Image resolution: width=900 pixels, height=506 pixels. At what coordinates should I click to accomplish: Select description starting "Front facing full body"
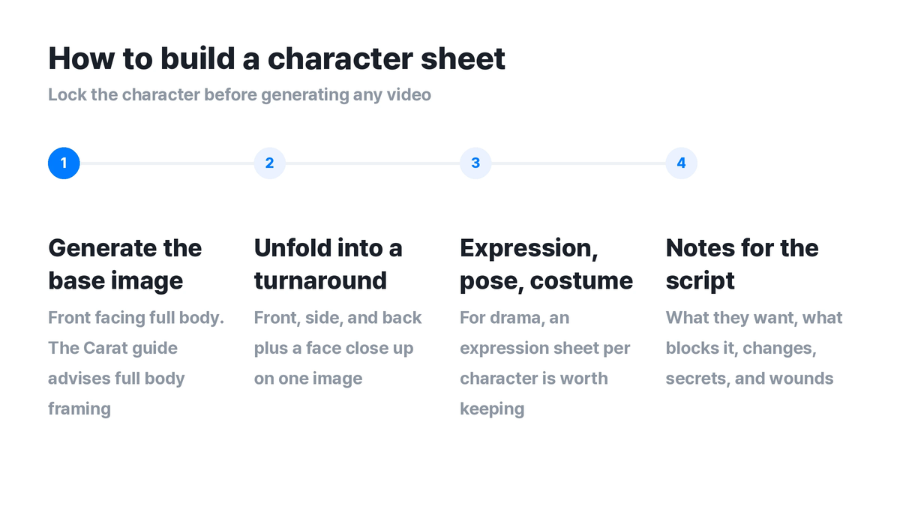pos(136,363)
